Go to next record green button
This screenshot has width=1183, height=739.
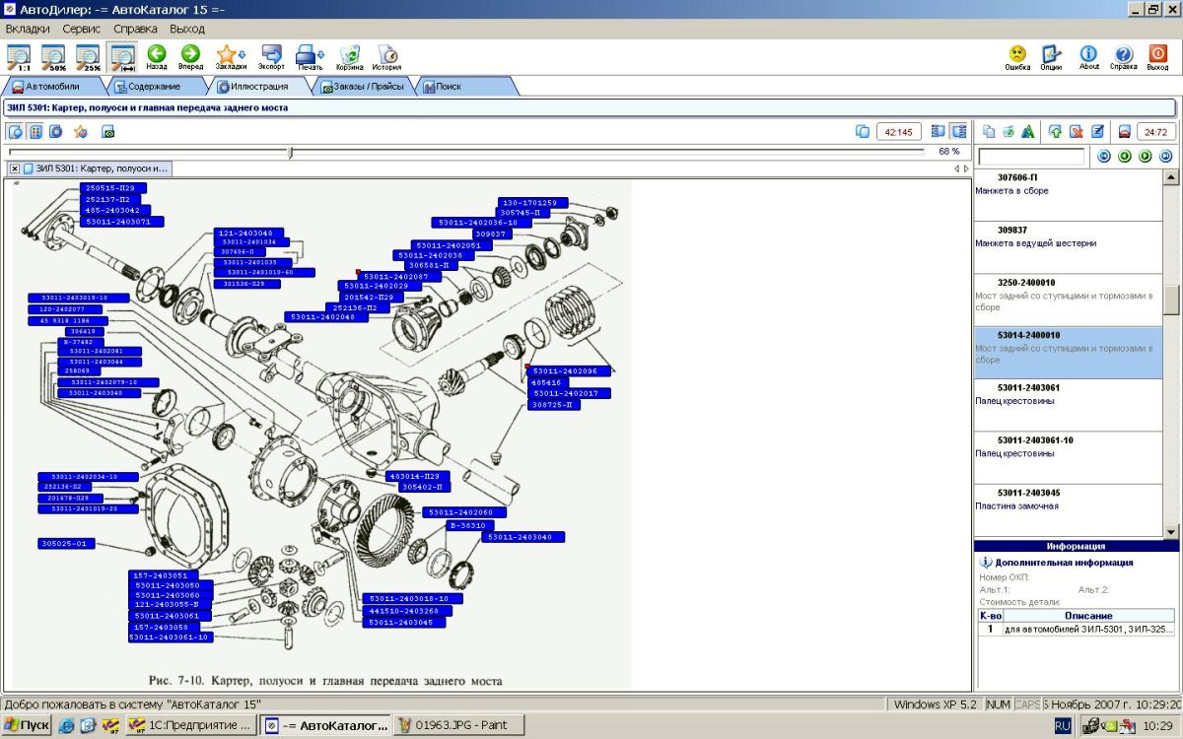(x=1146, y=156)
